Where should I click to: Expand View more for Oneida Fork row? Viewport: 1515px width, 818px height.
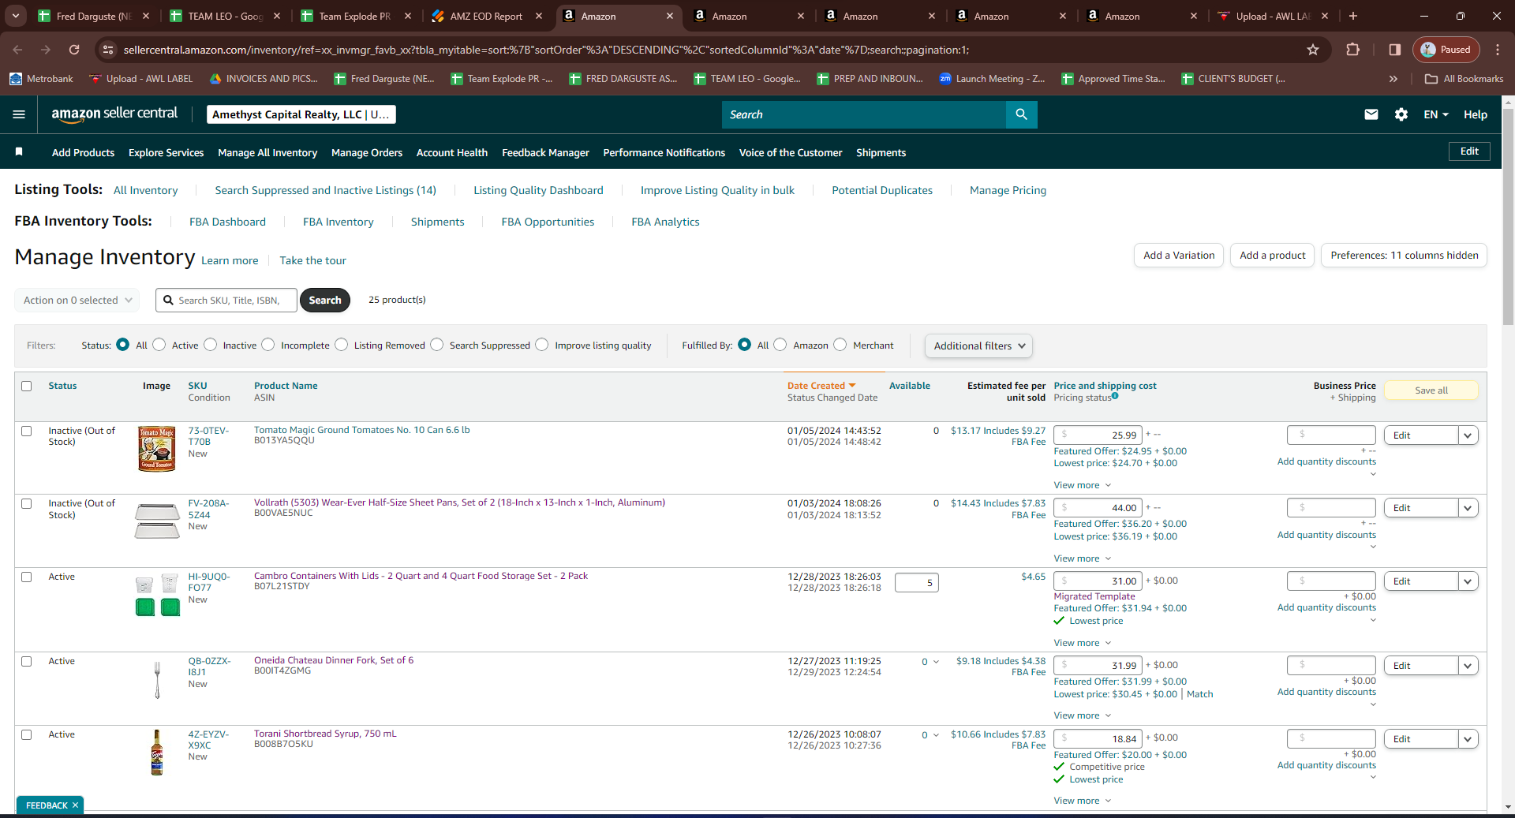point(1082,715)
